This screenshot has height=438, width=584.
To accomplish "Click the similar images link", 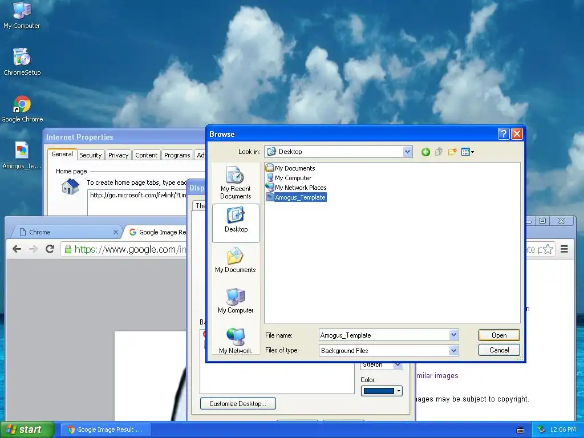I will pos(437,376).
